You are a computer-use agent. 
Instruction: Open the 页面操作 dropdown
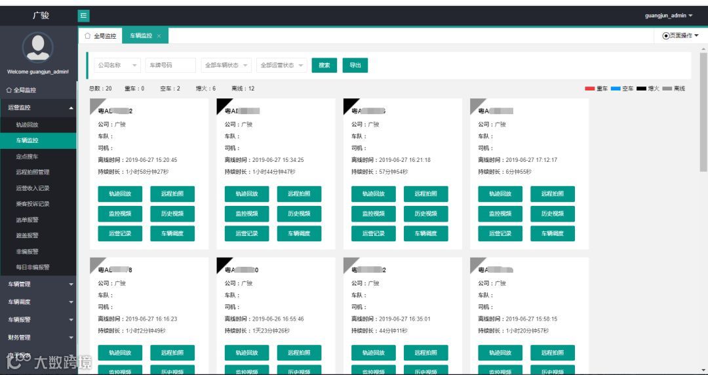(x=680, y=35)
